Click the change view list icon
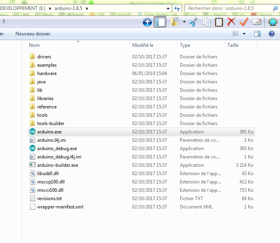Viewport: 280px width, 243px height. (236, 34)
